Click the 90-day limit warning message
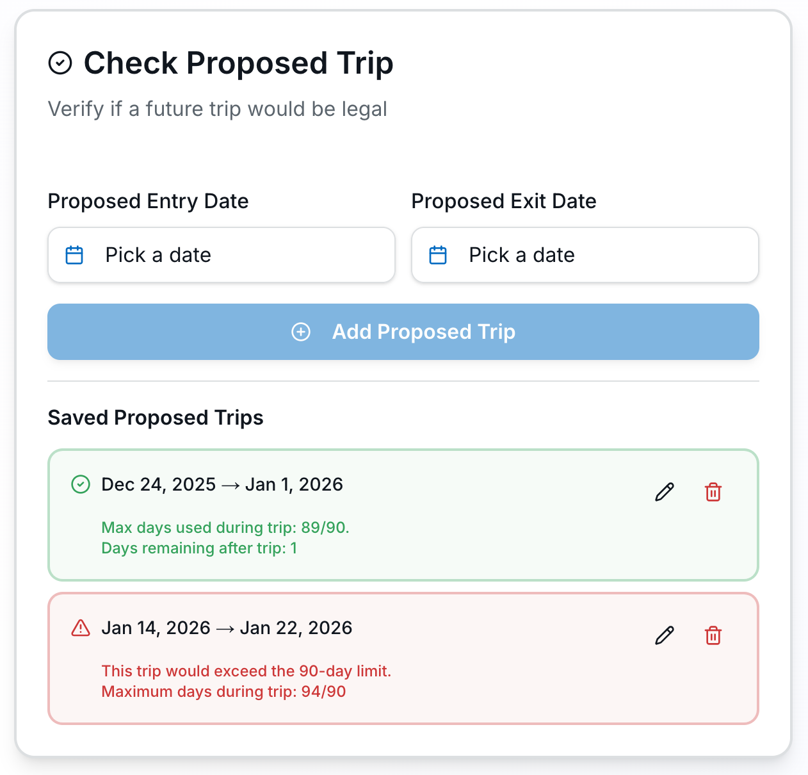This screenshot has height=775, width=808. (246, 671)
